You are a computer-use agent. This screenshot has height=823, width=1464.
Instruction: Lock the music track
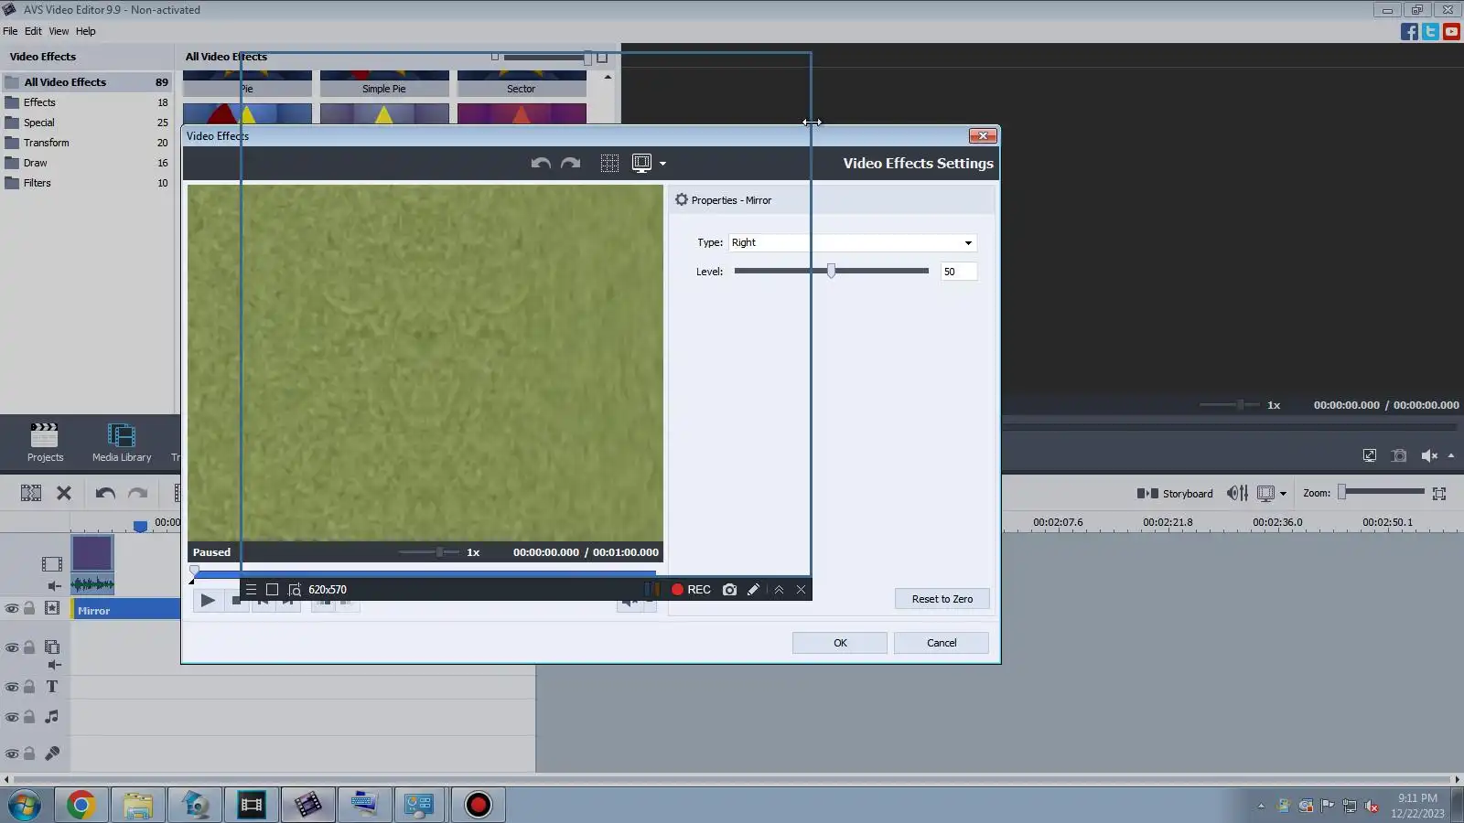[x=29, y=717]
